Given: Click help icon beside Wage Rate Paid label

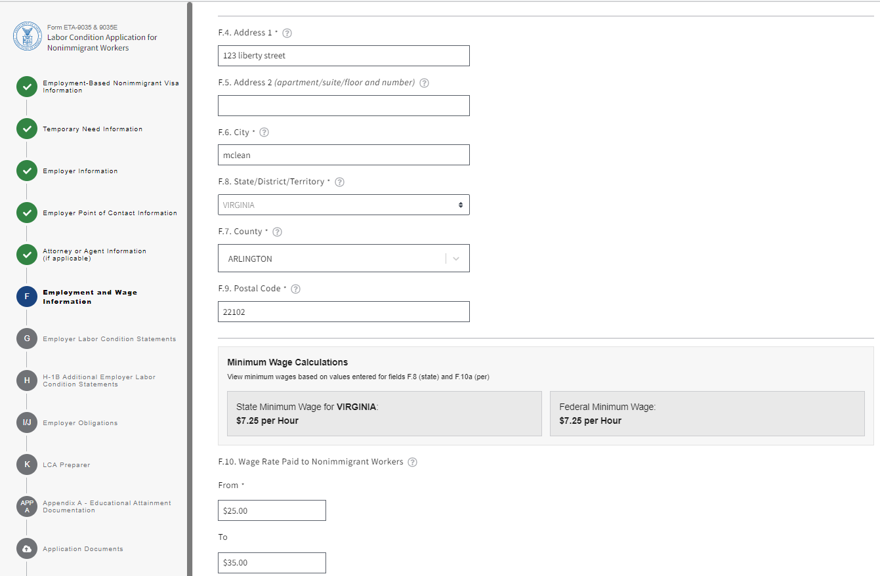Looking at the screenshot, I should pyautogui.click(x=412, y=462).
